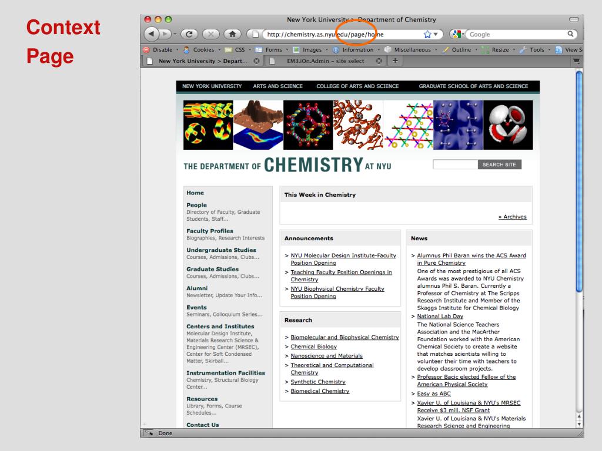Open the Easy as ABC news link
Image resolution: width=602 pixels, height=451 pixels.
pyautogui.click(x=434, y=393)
